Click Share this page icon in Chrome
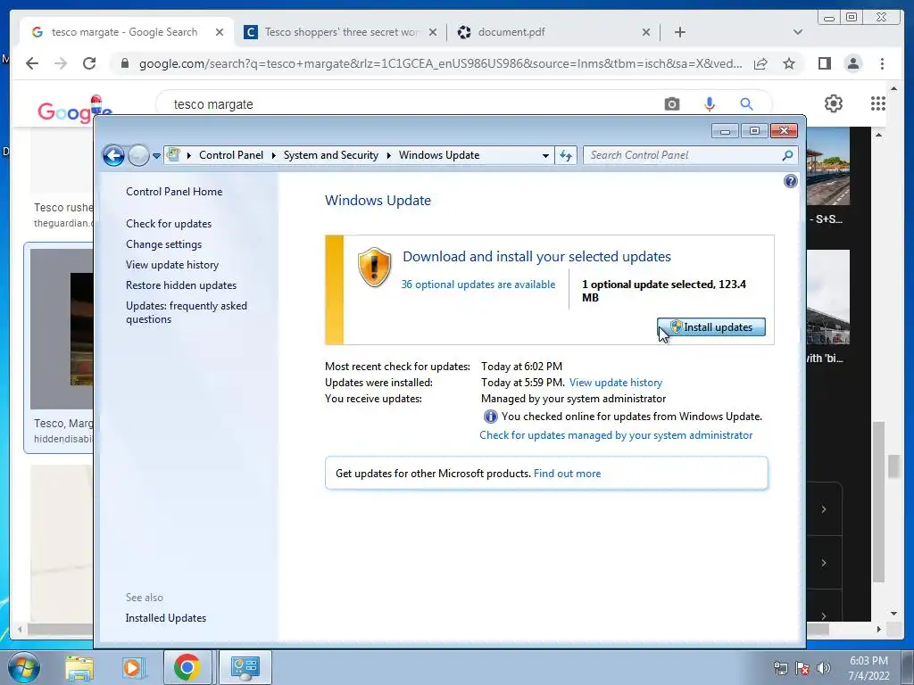The width and height of the screenshot is (914, 685). [760, 63]
